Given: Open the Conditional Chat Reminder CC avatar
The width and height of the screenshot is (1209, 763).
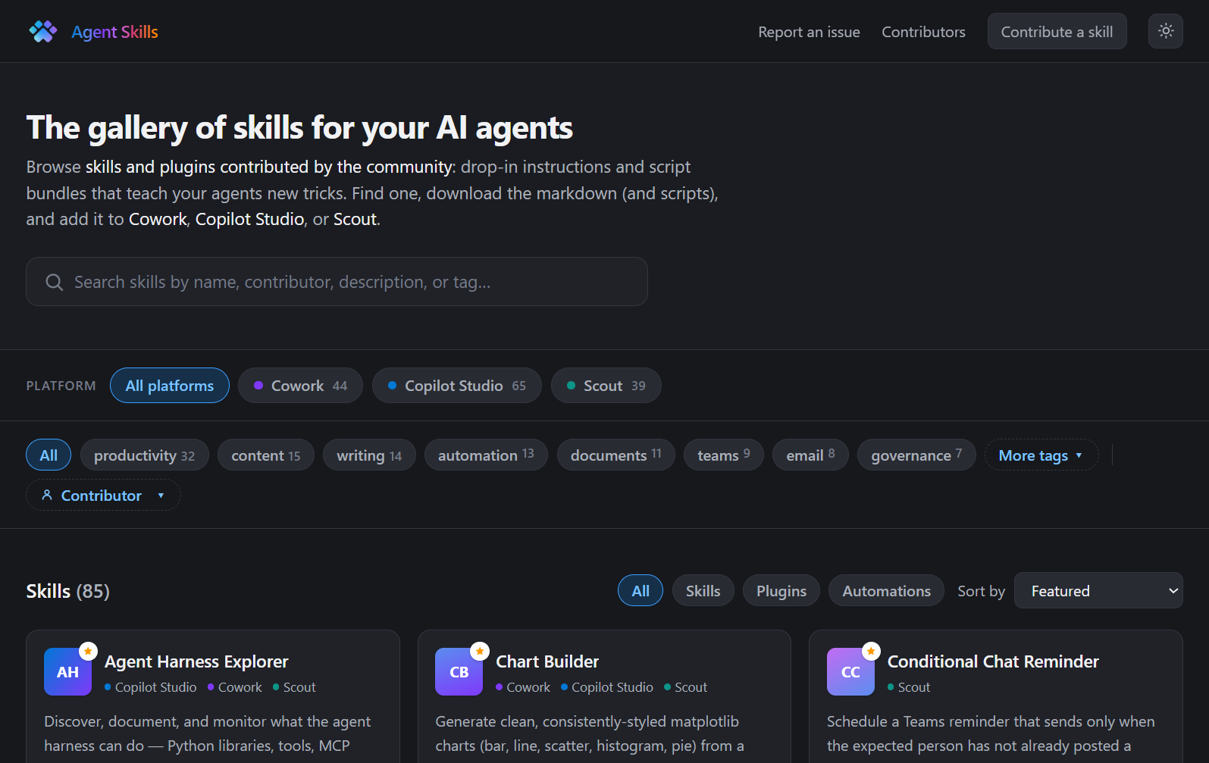Looking at the screenshot, I should click(x=850, y=671).
